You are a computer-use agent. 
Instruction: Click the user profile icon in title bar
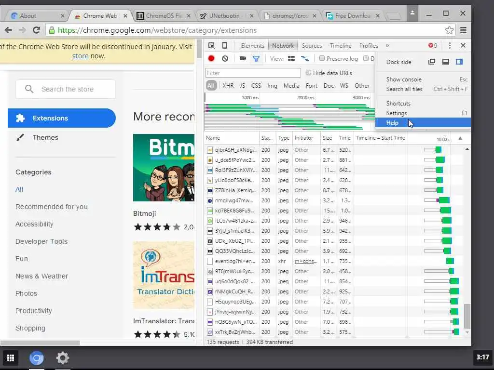coord(412,13)
